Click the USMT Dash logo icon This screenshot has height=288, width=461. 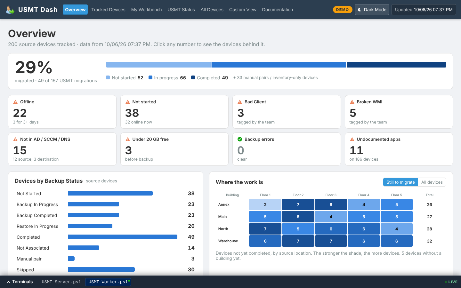(10, 10)
